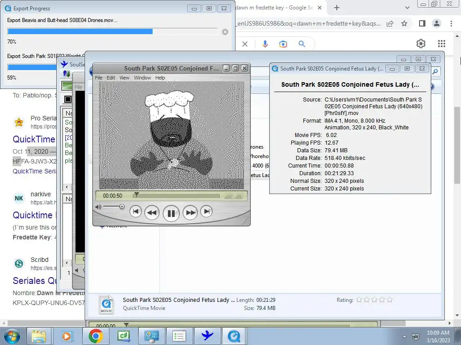Viewport: 461px width, 345px height.
Task: Click the QuickTime Movie file thumbnail icon
Action: click(106, 304)
